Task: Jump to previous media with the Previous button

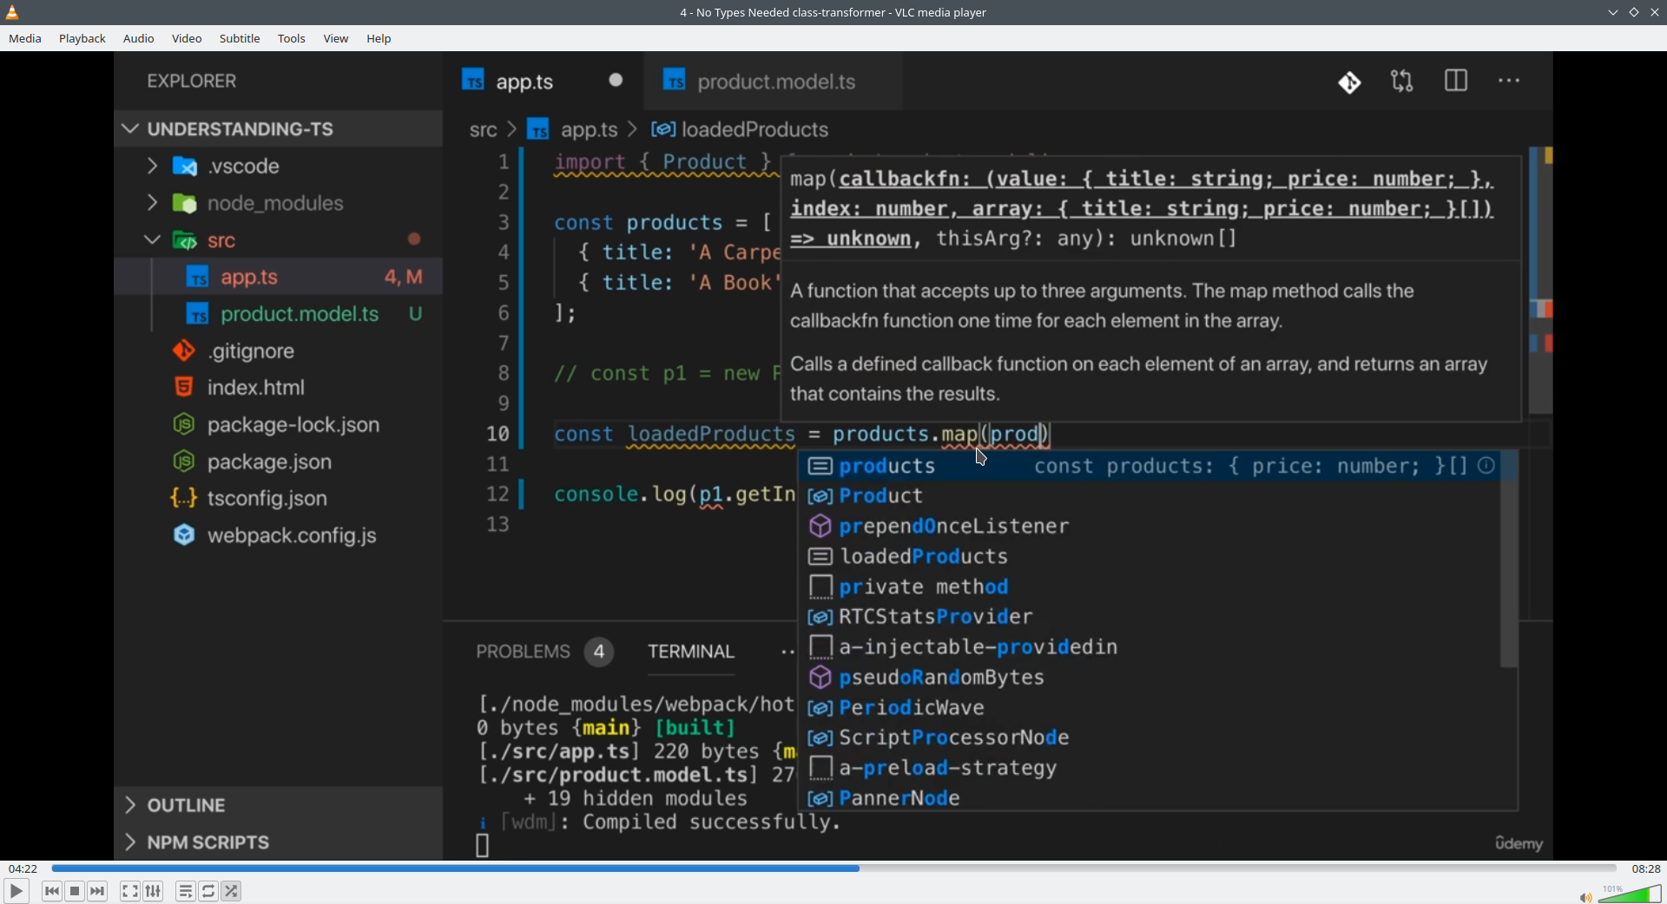Action: [52, 891]
